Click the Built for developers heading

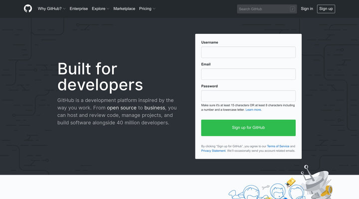click(100, 77)
